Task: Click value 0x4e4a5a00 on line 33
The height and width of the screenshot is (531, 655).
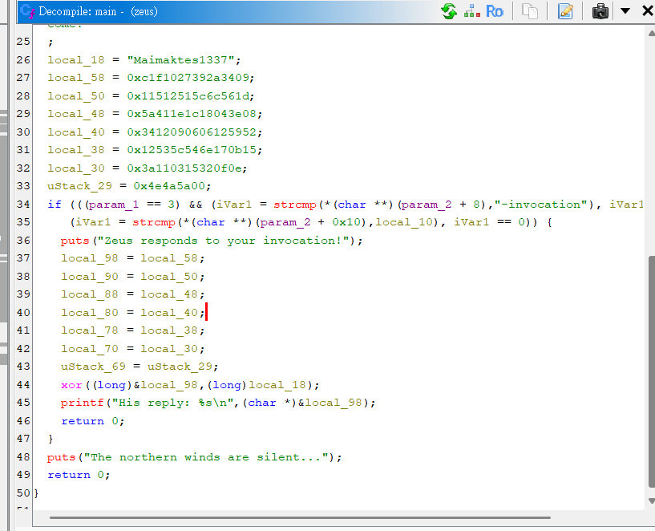Action: (170, 186)
